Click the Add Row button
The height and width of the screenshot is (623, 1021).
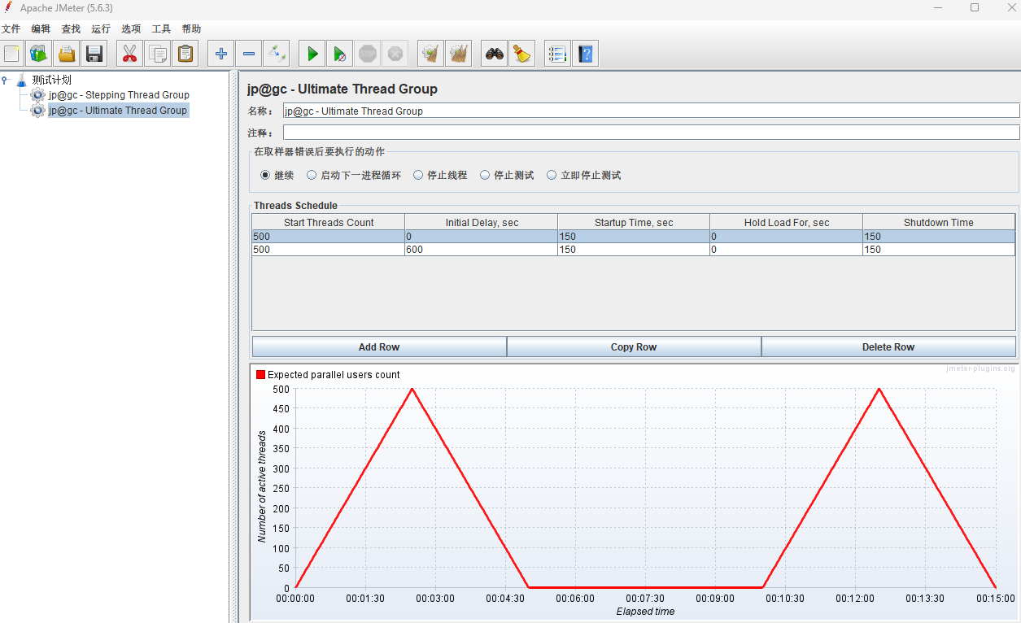coord(379,346)
